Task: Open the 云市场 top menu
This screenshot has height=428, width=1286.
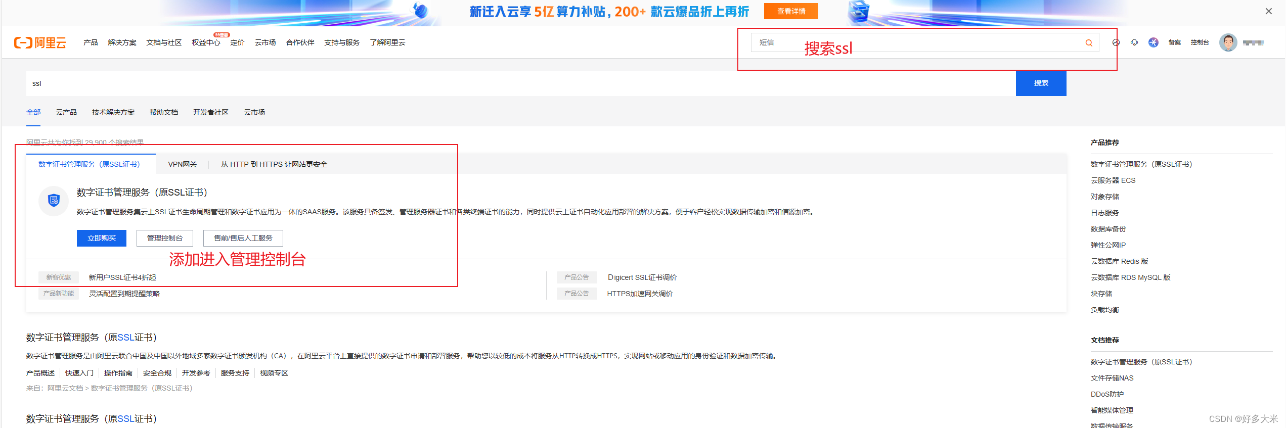Action: click(x=265, y=42)
